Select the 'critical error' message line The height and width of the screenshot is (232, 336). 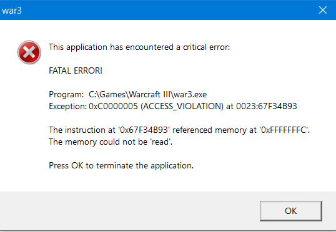139,47
